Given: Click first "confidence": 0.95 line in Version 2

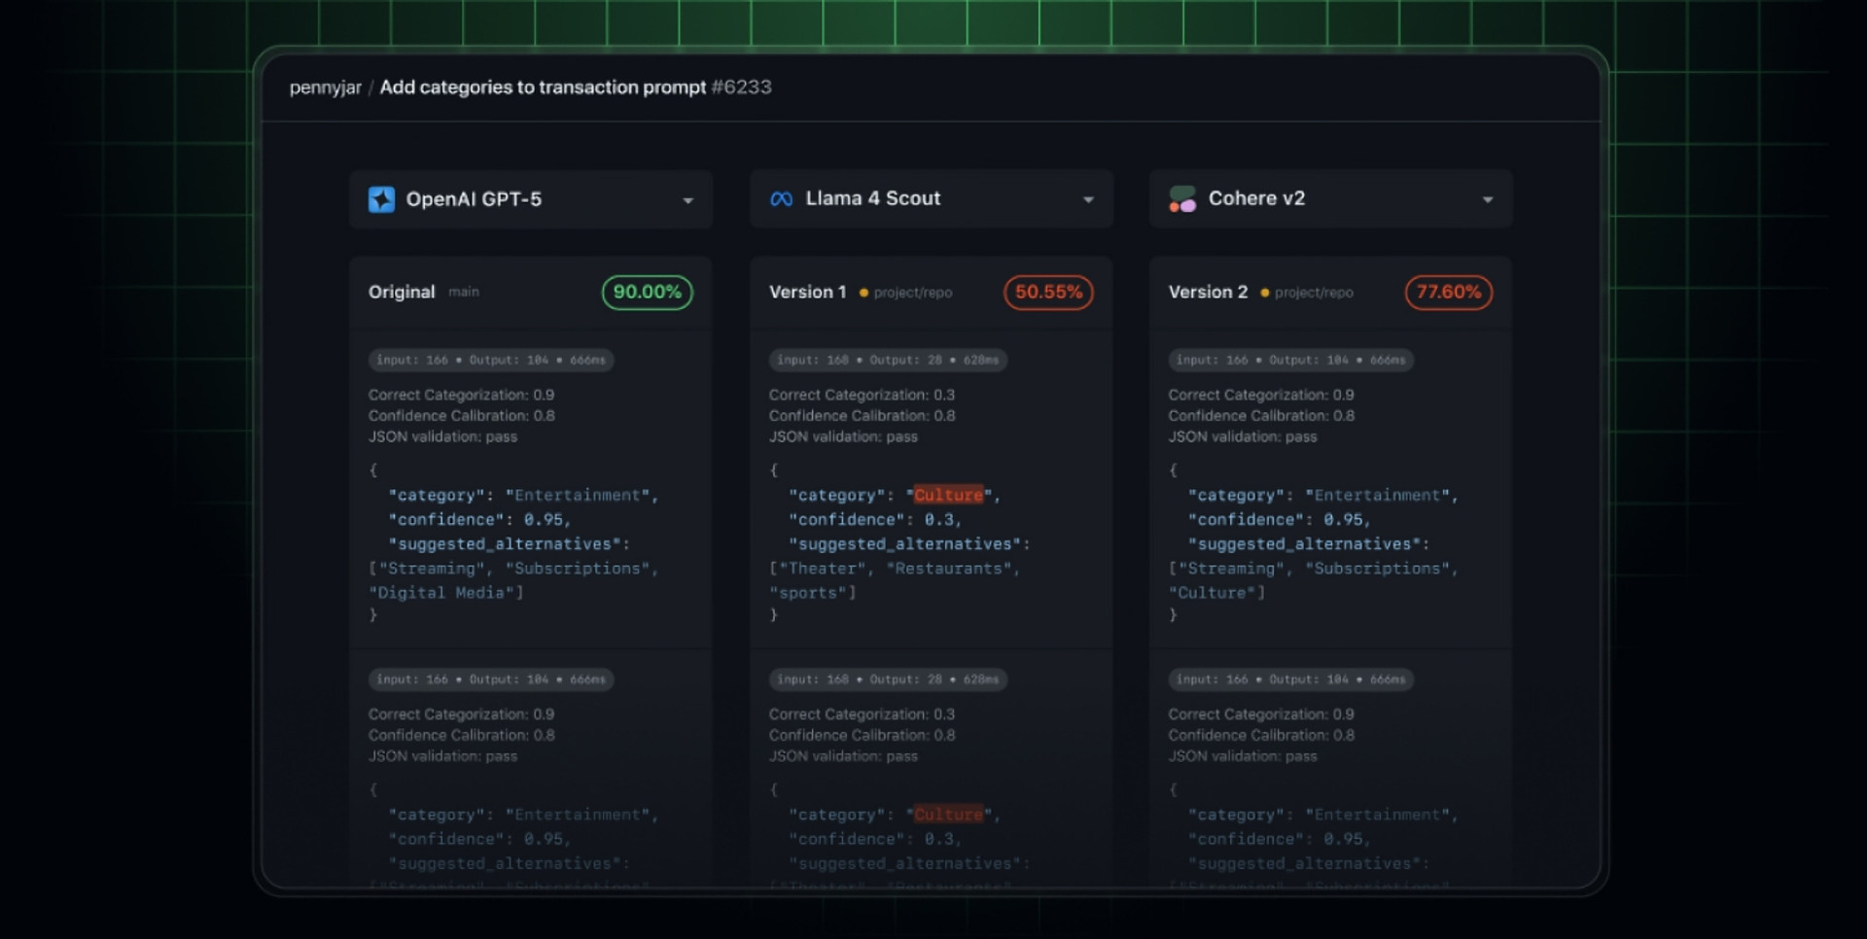Looking at the screenshot, I should pos(1280,520).
